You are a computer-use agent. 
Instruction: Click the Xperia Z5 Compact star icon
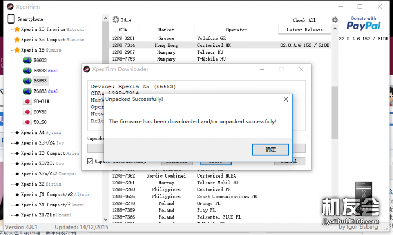(17, 40)
